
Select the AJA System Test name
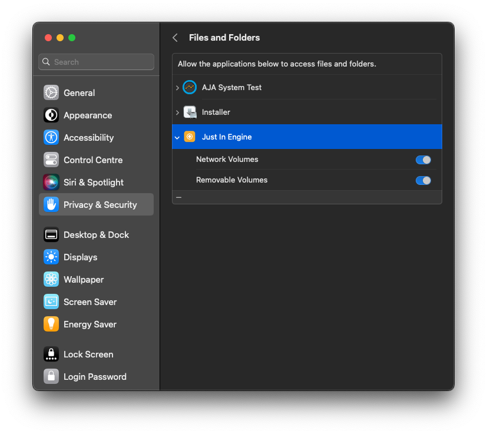[x=231, y=87]
